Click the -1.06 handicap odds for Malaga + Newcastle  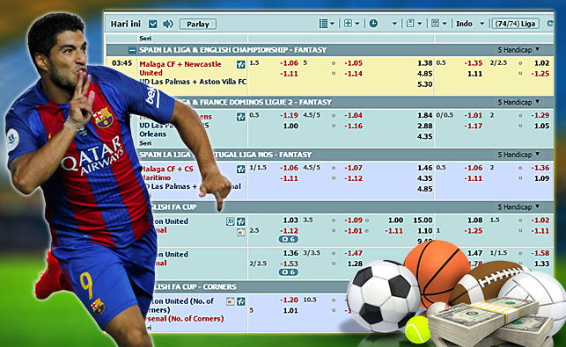pyautogui.click(x=289, y=63)
